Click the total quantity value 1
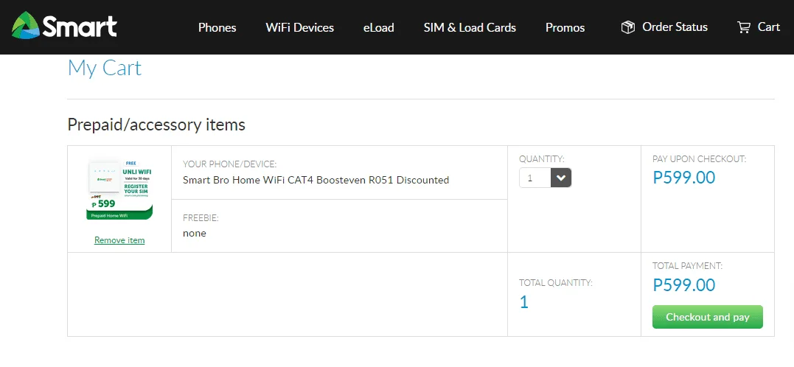Image resolution: width=794 pixels, height=367 pixels. 524,302
